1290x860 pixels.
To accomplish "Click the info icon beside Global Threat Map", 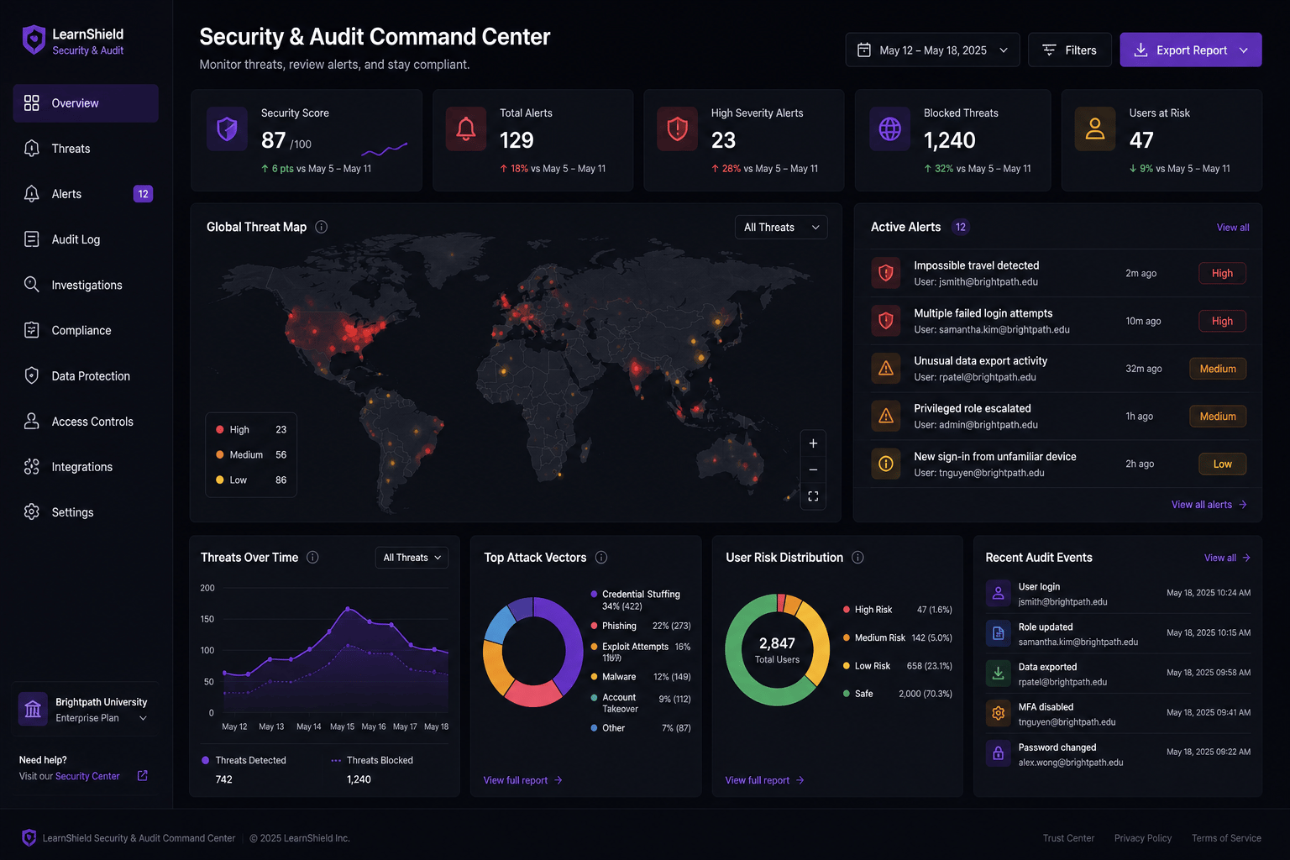I will click(321, 227).
